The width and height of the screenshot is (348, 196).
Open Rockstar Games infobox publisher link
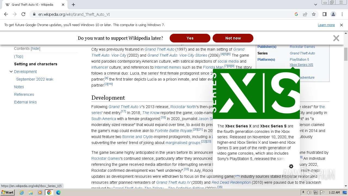point(302,47)
